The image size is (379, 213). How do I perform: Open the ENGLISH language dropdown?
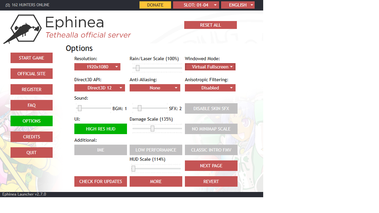click(x=238, y=5)
